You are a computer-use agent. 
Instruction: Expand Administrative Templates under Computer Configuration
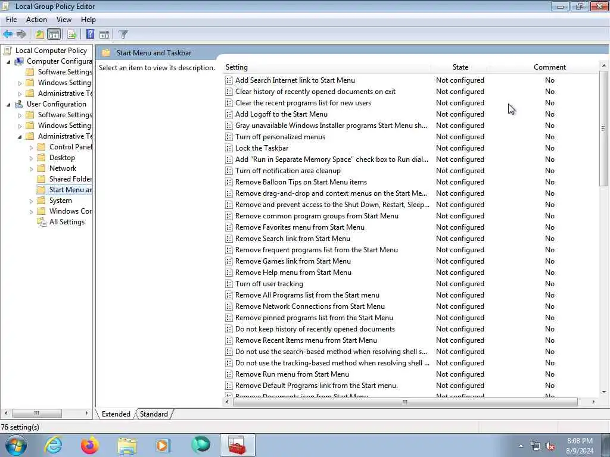coord(20,93)
